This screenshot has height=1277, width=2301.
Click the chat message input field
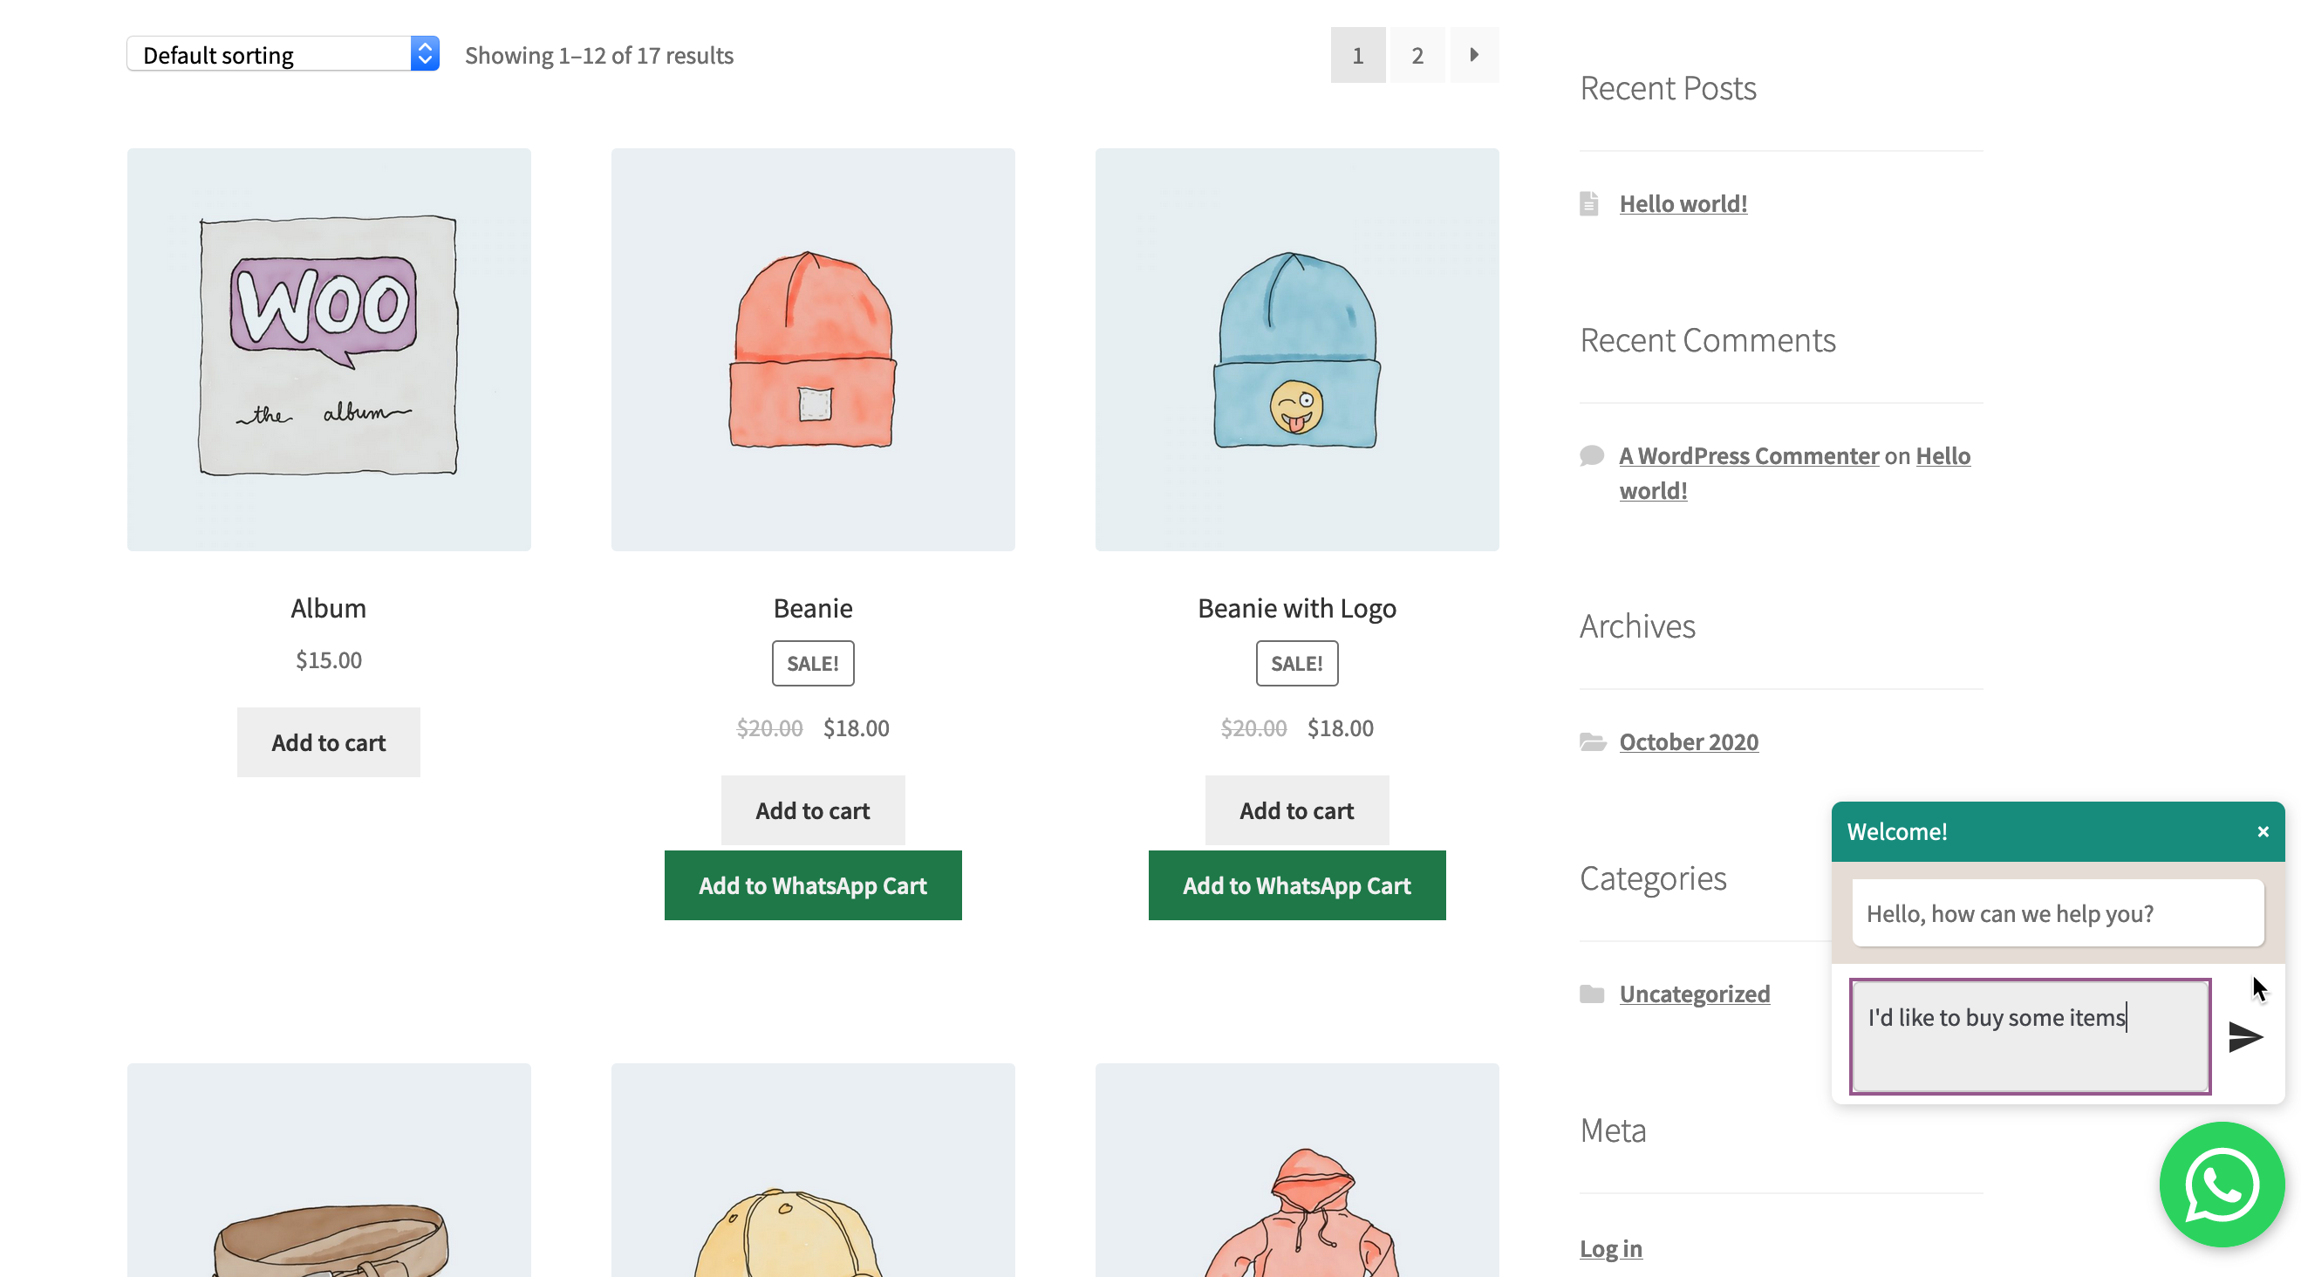2030,1036
